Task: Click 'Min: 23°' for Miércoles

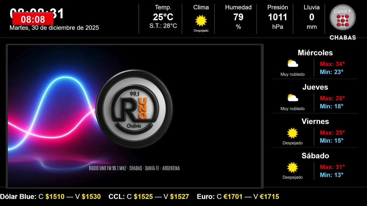Action: coord(331,72)
